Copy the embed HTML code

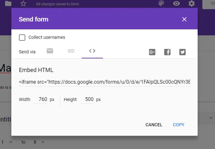coord(179,125)
